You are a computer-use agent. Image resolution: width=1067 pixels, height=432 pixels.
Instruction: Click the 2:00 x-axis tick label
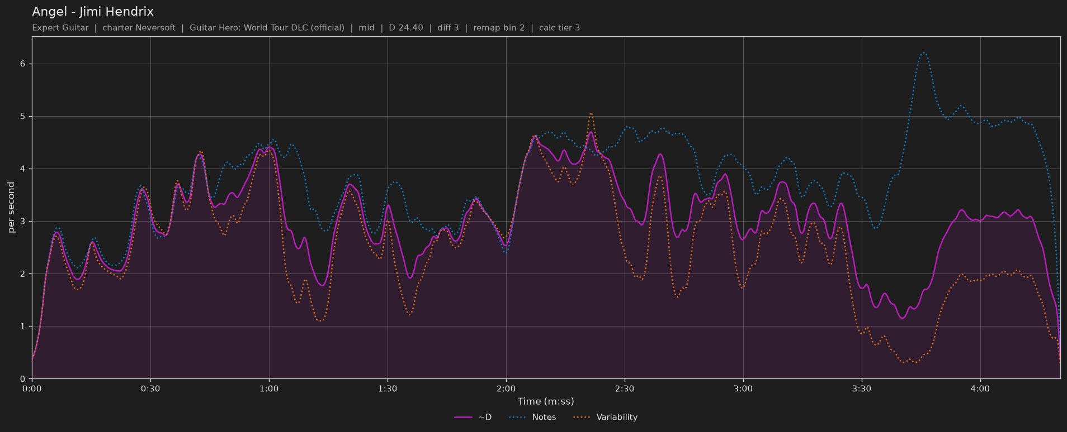point(506,388)
